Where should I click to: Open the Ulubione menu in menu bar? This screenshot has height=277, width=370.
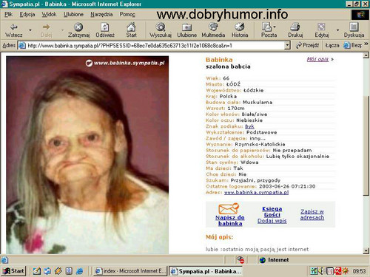click(x=73, y=14)
